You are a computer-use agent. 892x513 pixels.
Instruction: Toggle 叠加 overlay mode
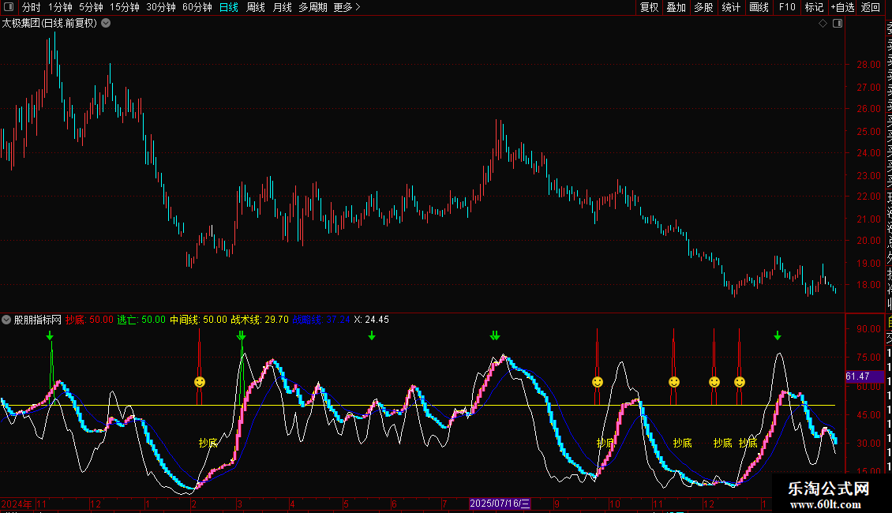point(676,7)
